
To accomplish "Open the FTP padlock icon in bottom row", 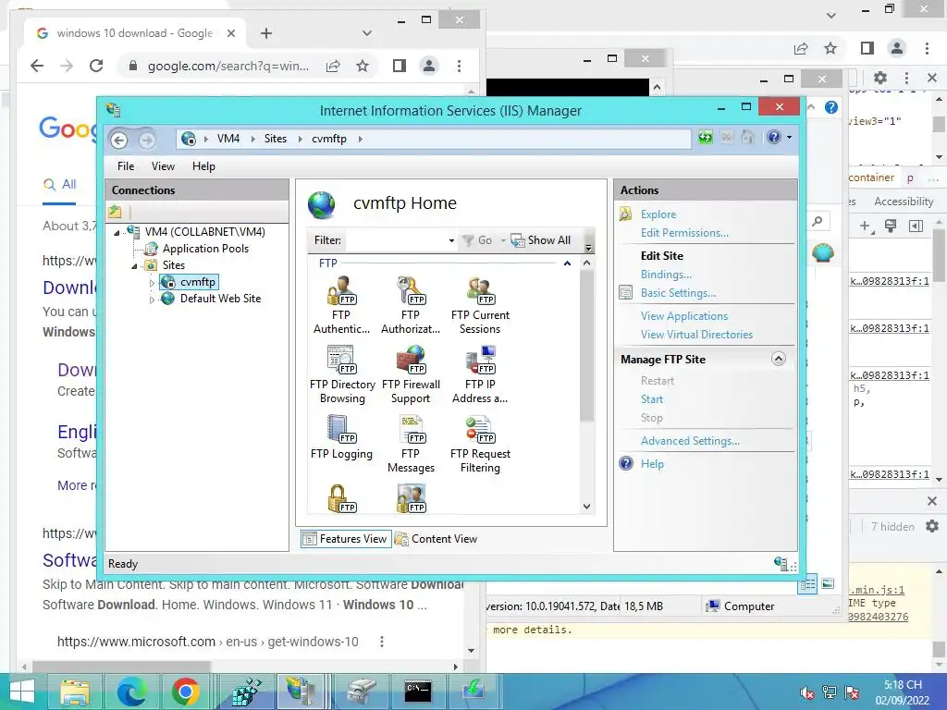I will point(342,498).
